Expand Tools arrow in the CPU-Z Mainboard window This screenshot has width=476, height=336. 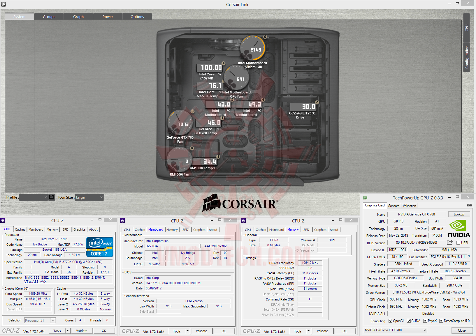tap(187, 331)
